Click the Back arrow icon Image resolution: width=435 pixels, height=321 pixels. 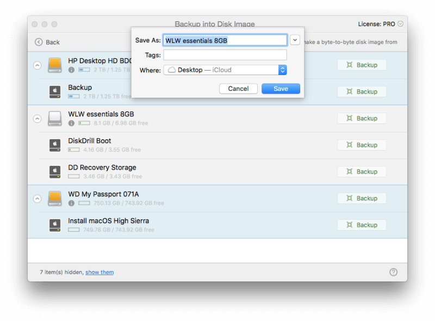pos(39,42)
